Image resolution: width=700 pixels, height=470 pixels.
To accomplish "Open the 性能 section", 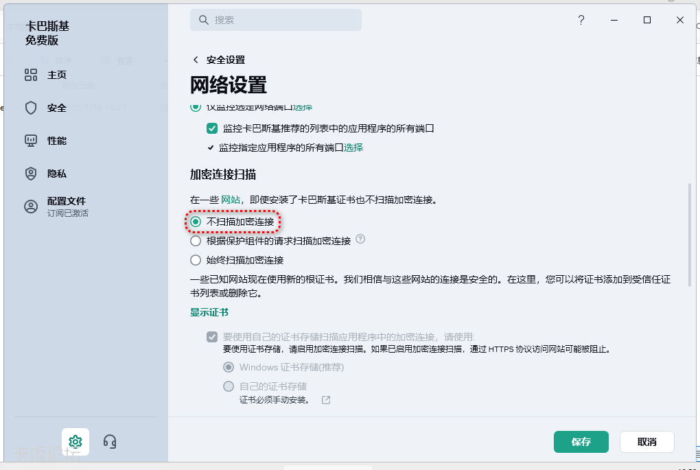I will 57,141.
